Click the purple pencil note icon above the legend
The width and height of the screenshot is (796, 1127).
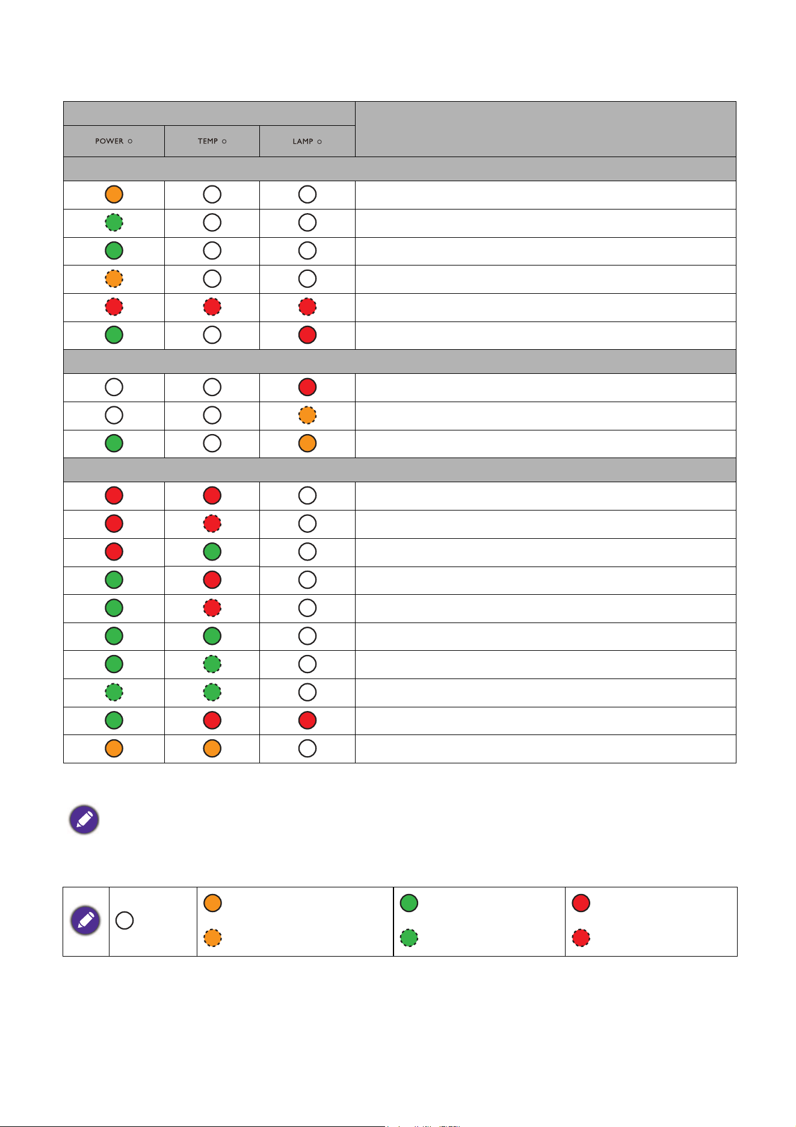pyautogui.click(x=84, y=819)
